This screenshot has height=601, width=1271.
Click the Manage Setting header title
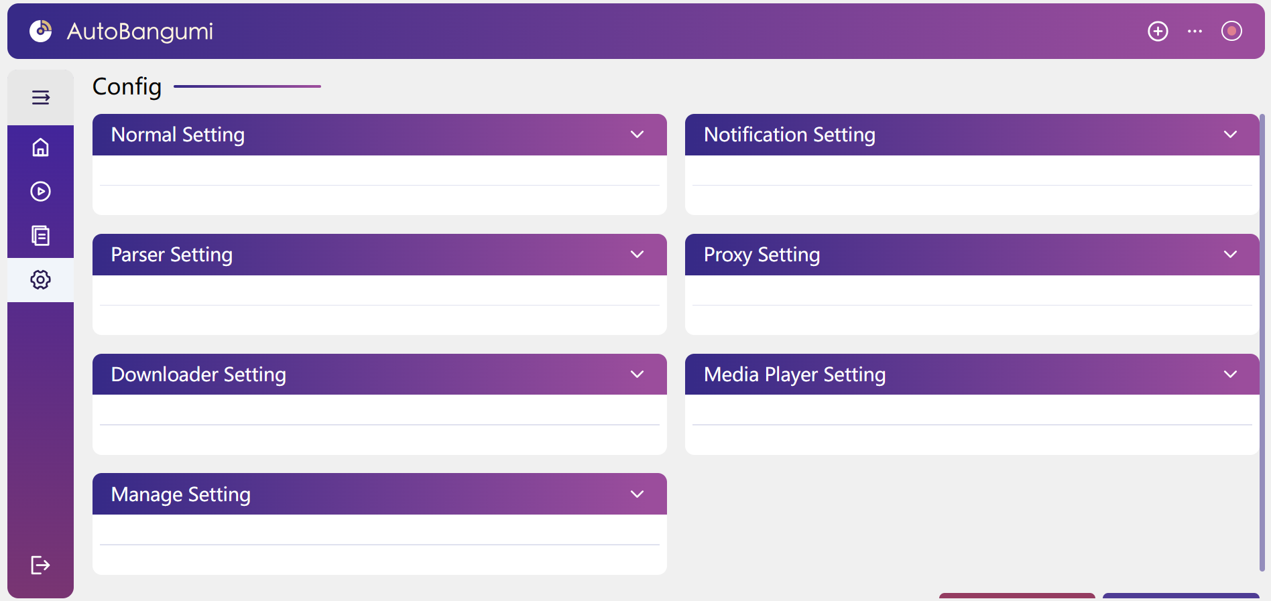(181, 494)
